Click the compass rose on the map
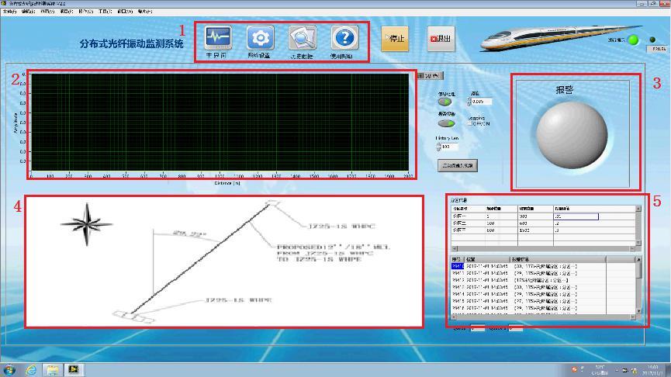671x377 pixels. click(x=87, y=222)
